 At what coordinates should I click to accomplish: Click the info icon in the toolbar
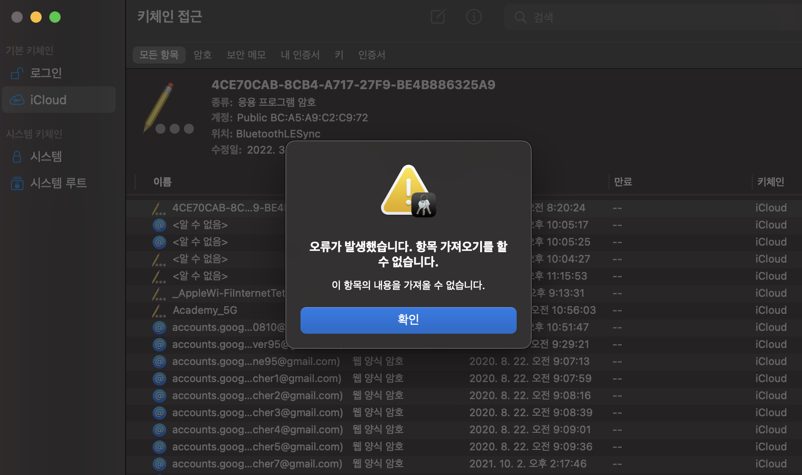tap(474, 17)
